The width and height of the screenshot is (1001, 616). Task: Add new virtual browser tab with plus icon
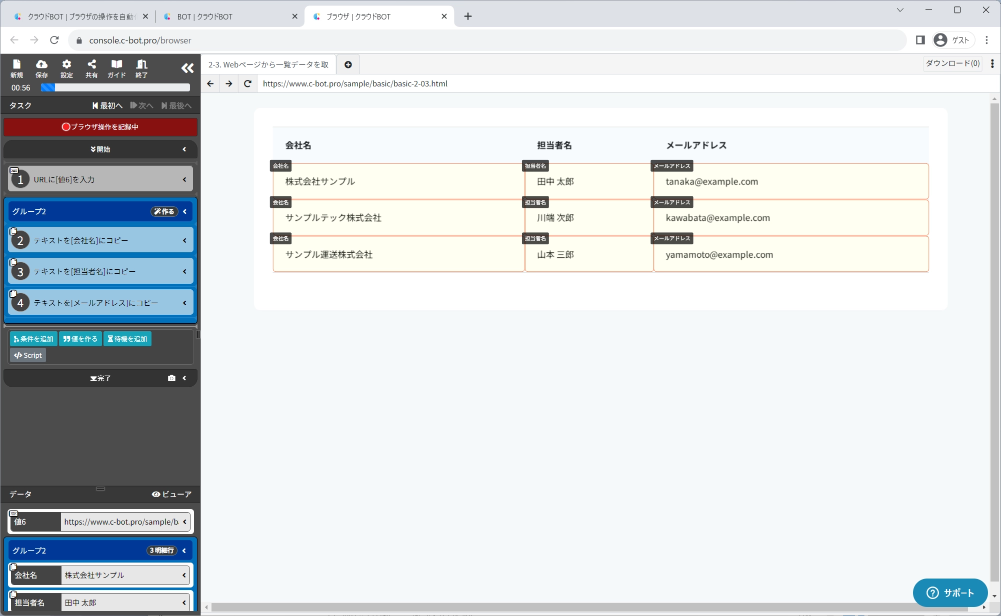(x=348, y=64)
